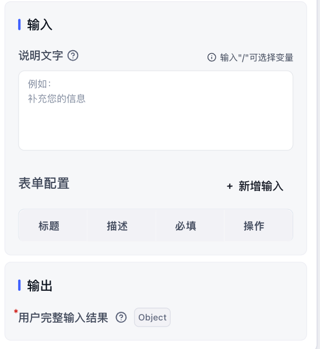Click the info icon before 输入"/"可选择变量

(212, 58)
